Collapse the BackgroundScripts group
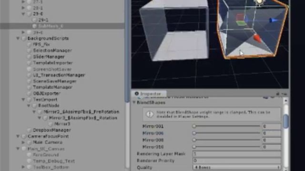Viewport: 305px width, 171px height. click(18, 38)
